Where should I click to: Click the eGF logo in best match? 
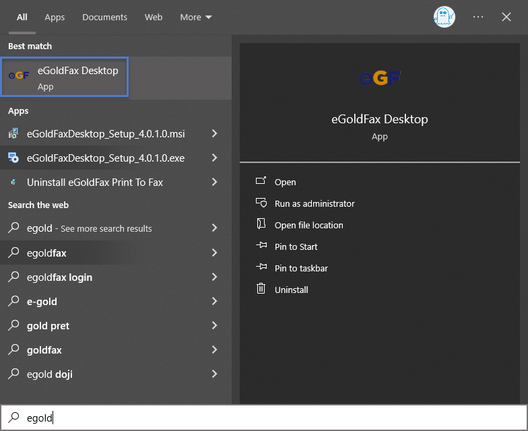click(x=19, y=75)
